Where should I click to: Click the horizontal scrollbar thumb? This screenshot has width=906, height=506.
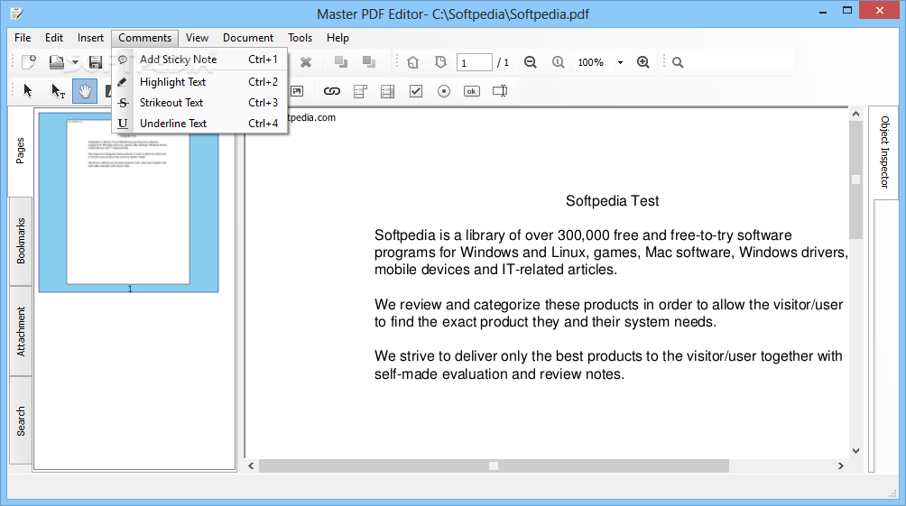494,465
